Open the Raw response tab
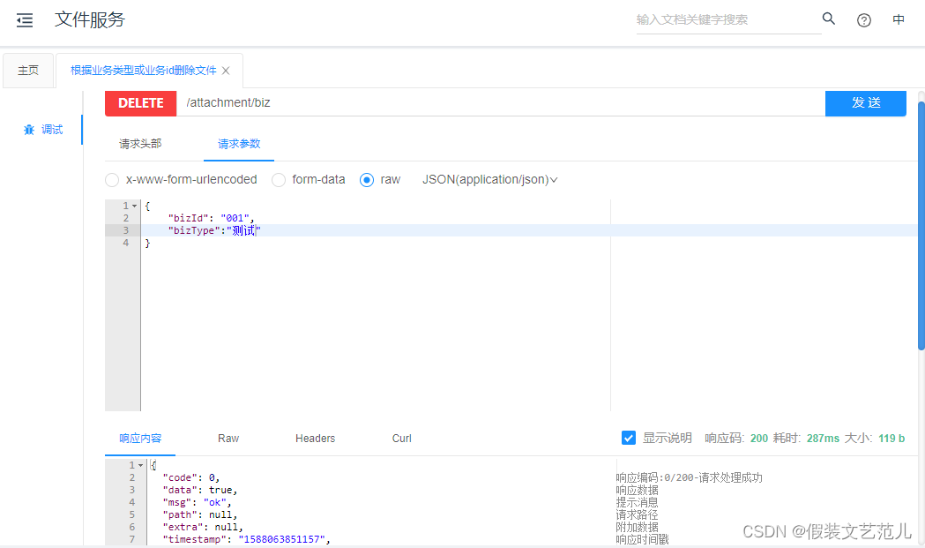 point(228,439)
